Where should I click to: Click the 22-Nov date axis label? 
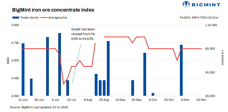pyautogui.click(x=202, y=100)
